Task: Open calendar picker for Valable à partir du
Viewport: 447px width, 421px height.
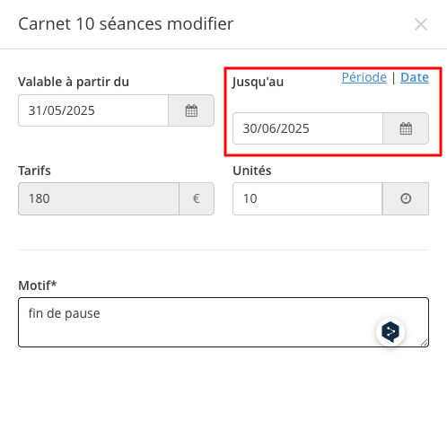Action: point(191,110)
